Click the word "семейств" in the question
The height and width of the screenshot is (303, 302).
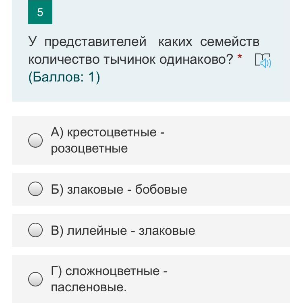tap(230, 42)
